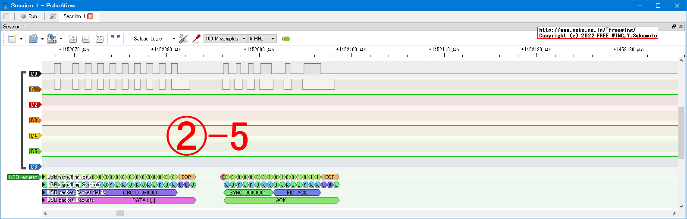687x219 pixels.
Task: Toggle the show cursors flags icon
Action: click(x=115, y=39)
